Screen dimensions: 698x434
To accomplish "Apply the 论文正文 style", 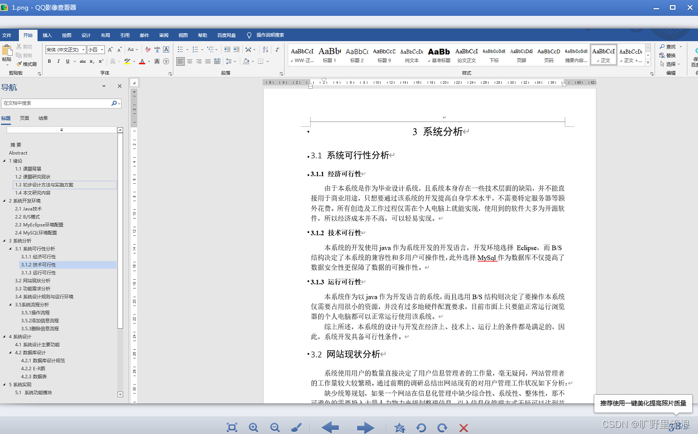I will pyautogui.click(x=466, y=55).
